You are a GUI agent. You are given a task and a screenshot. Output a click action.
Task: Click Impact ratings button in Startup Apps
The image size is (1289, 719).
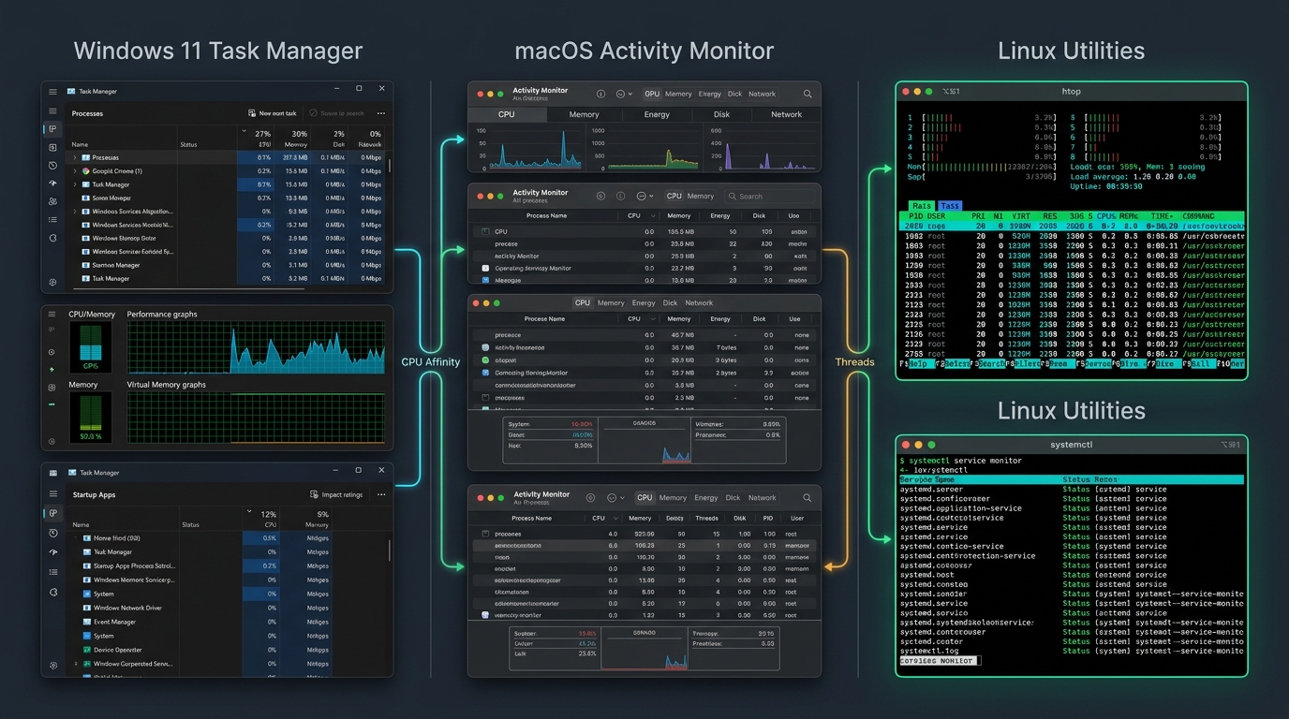point(336,494)
